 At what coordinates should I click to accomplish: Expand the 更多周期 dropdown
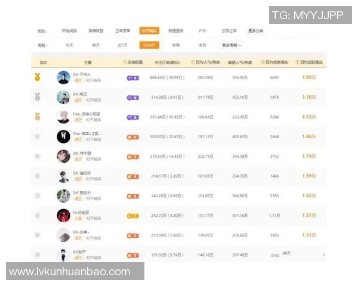click(x=232, y=45)
